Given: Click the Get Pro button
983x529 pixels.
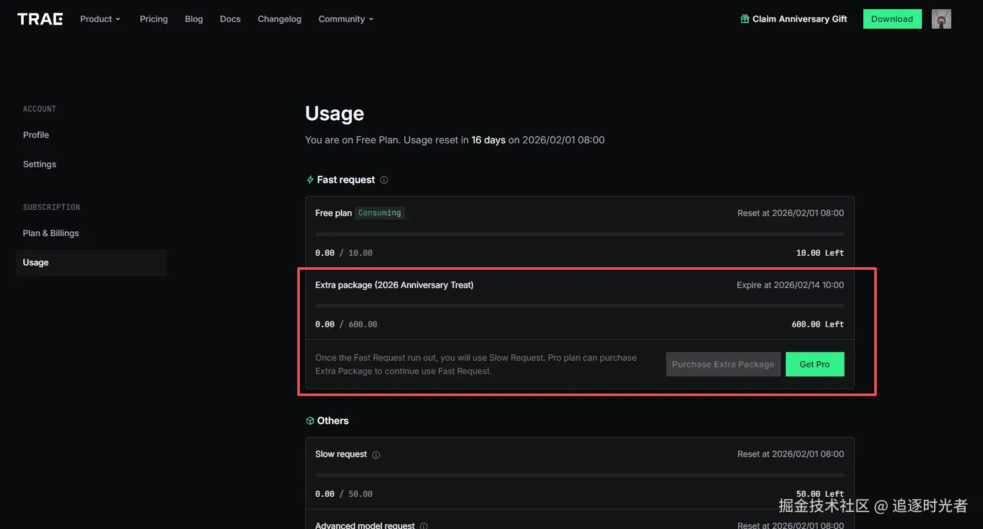Looking at the screenshot, I should coord(814,364).
